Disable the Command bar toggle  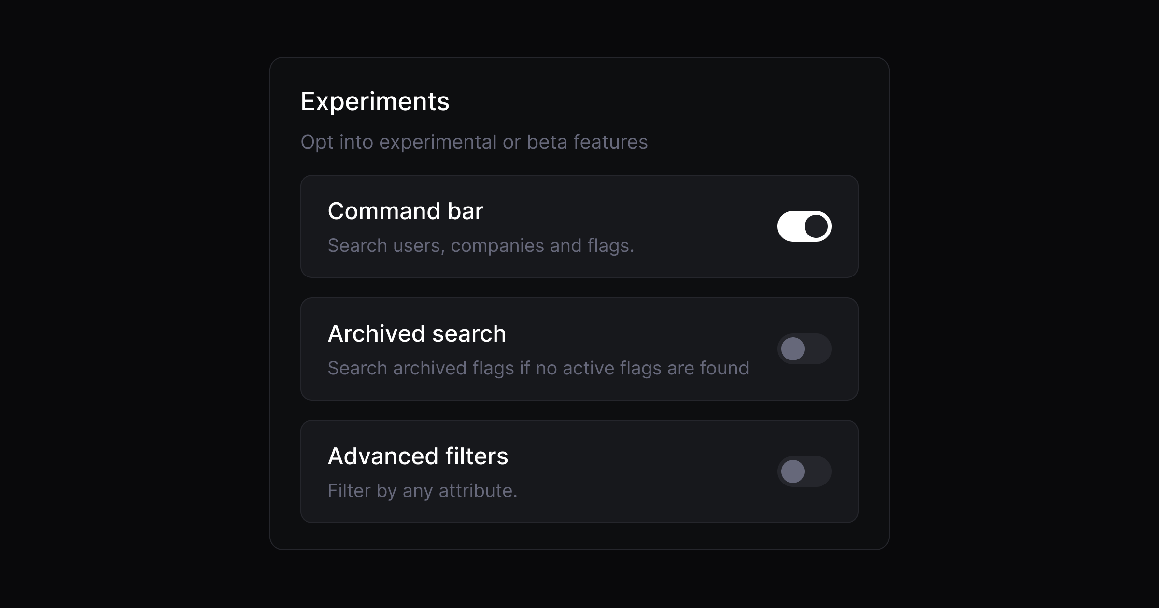[x=804, y=226]
